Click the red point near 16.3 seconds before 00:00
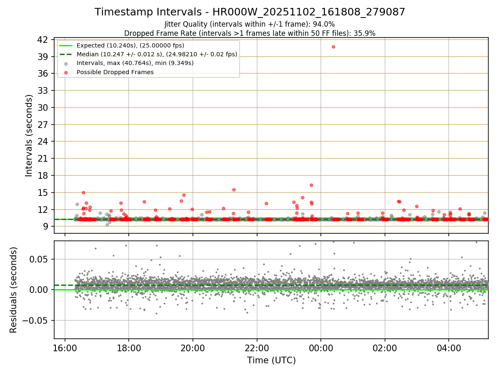 coord(311,185)
